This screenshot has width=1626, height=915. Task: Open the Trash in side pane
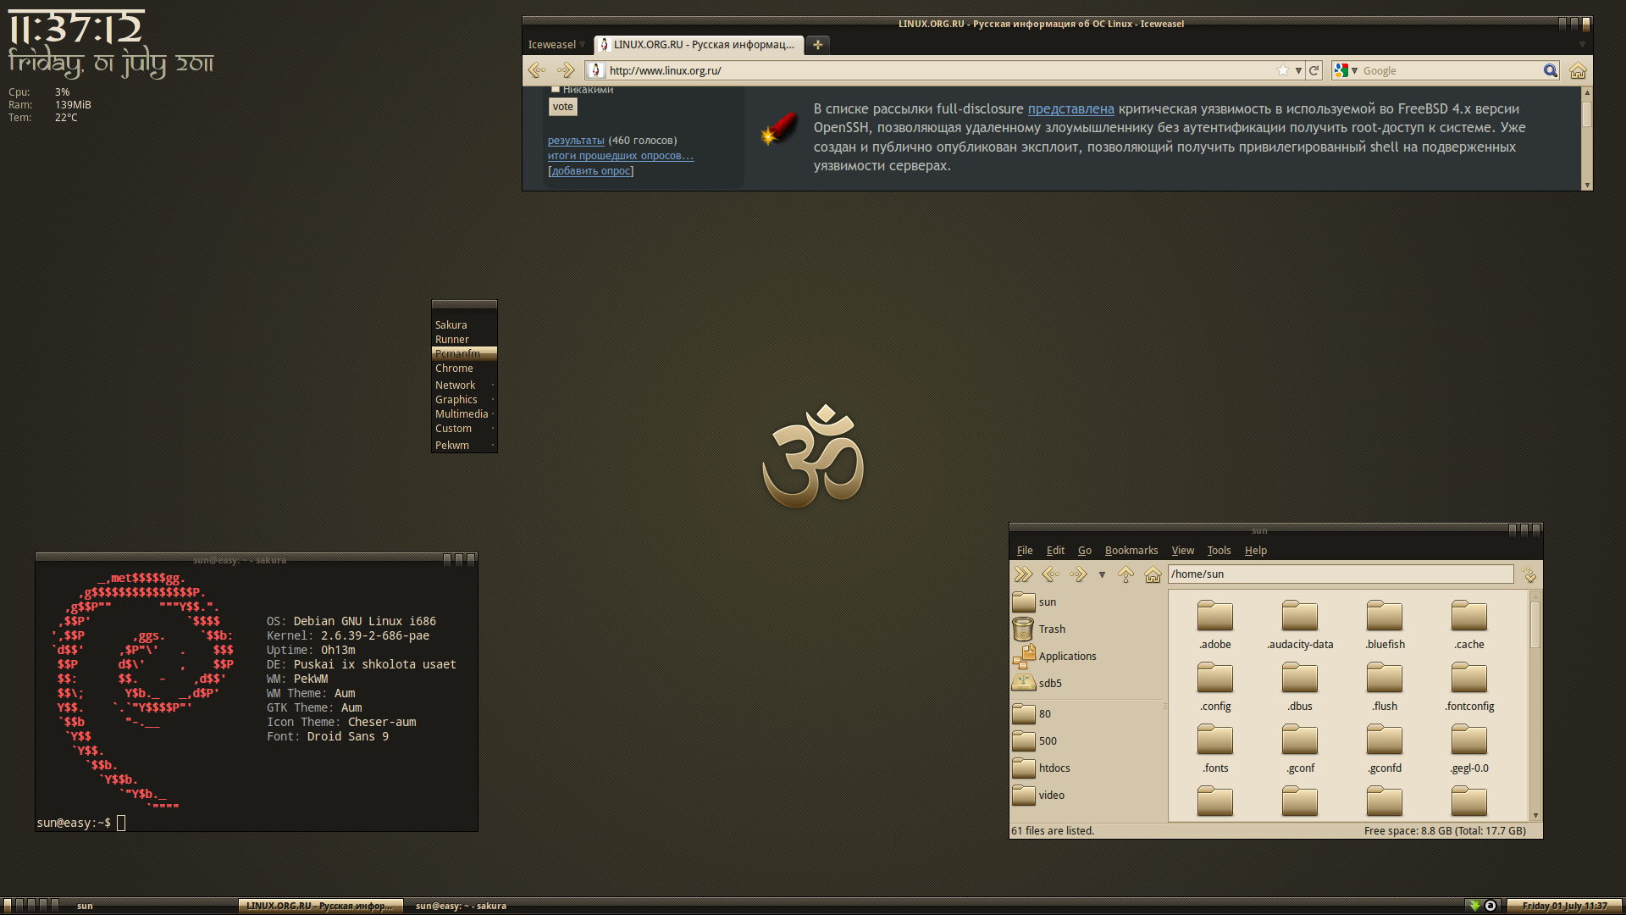[x=1051, y=629]
